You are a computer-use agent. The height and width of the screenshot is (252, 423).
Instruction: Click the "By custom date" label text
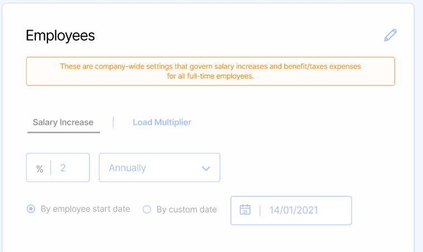click(x=186, y=210)
